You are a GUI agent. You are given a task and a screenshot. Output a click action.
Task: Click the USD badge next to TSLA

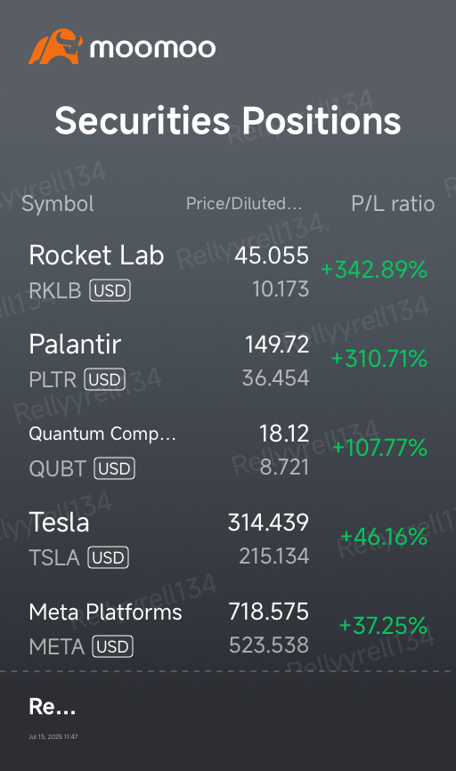pos(109,557)
